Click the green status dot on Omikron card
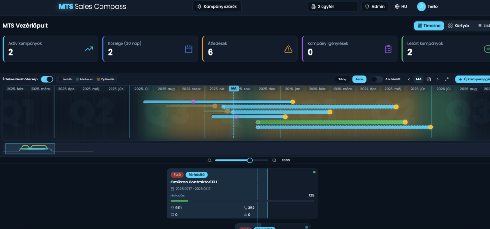This screenshot has width=490, height=229. tap(314, 172)
